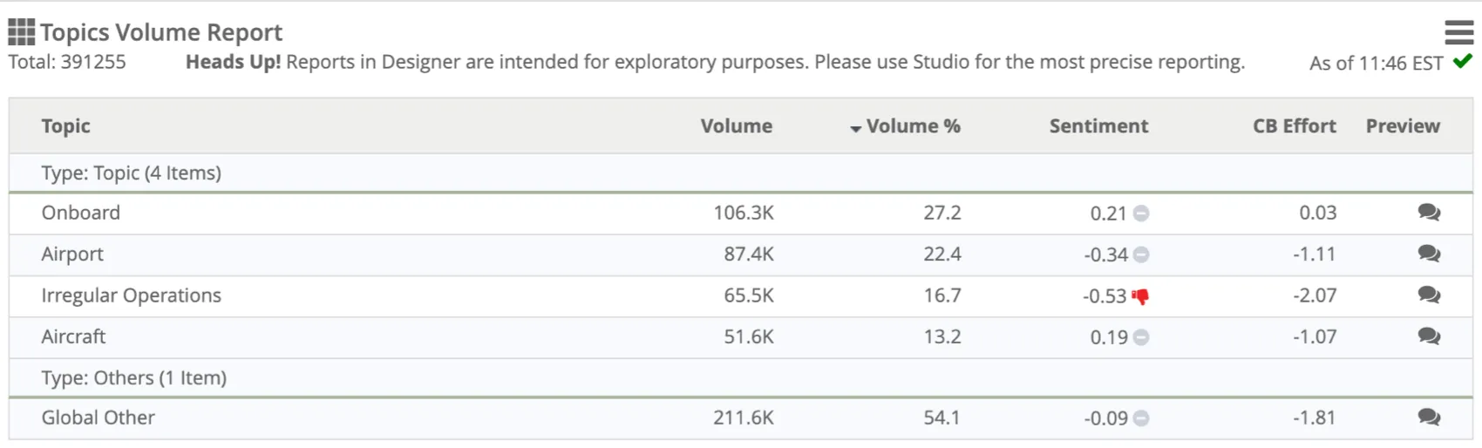Image resolution: width=1482 pixels, height=448 pixels.
Task: Click the green checkmark refresh status icon
Action: pos(1463,61)
